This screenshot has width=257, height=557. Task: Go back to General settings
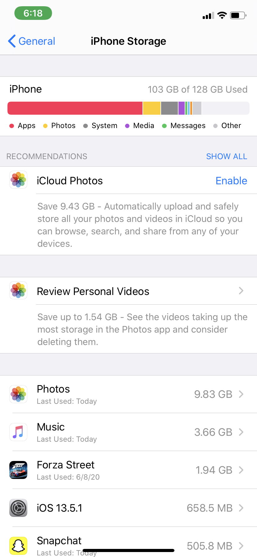click(x=32, y=41)
